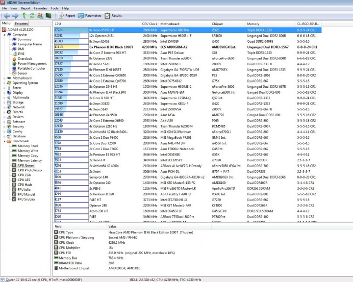The width and height of the screenshot is (353, 282).
Task: Select the DirectX tree icon
Action: [x=9, y=112]
